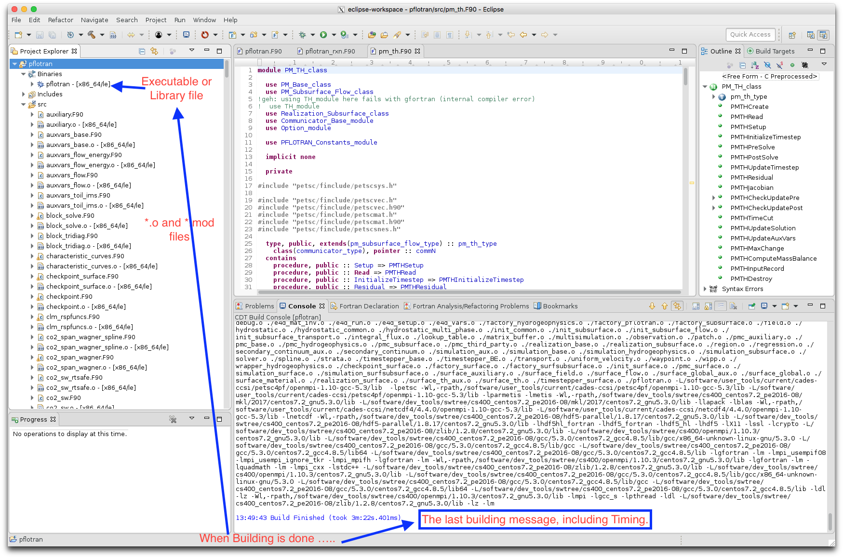Sort the Outline alphabetically

point(755,65)
